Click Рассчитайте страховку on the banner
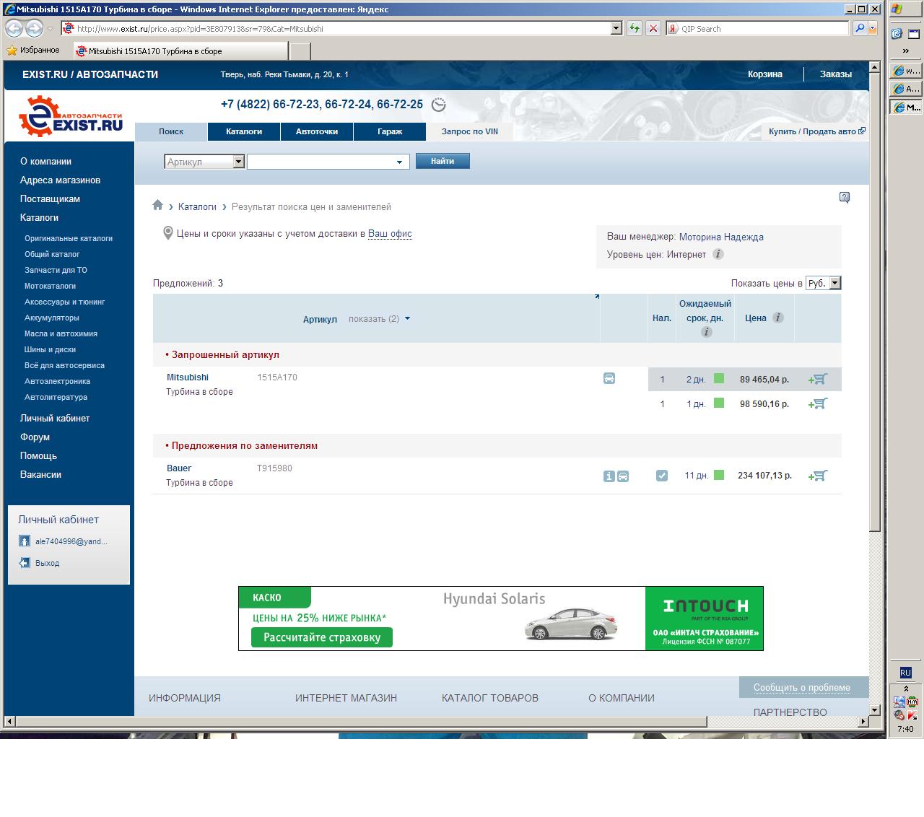Viewport: 924px width, 817px height. 322,637
